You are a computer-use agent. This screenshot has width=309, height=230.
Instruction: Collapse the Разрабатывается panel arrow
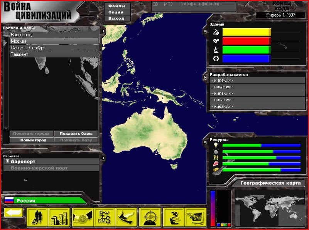click(205, 77)
